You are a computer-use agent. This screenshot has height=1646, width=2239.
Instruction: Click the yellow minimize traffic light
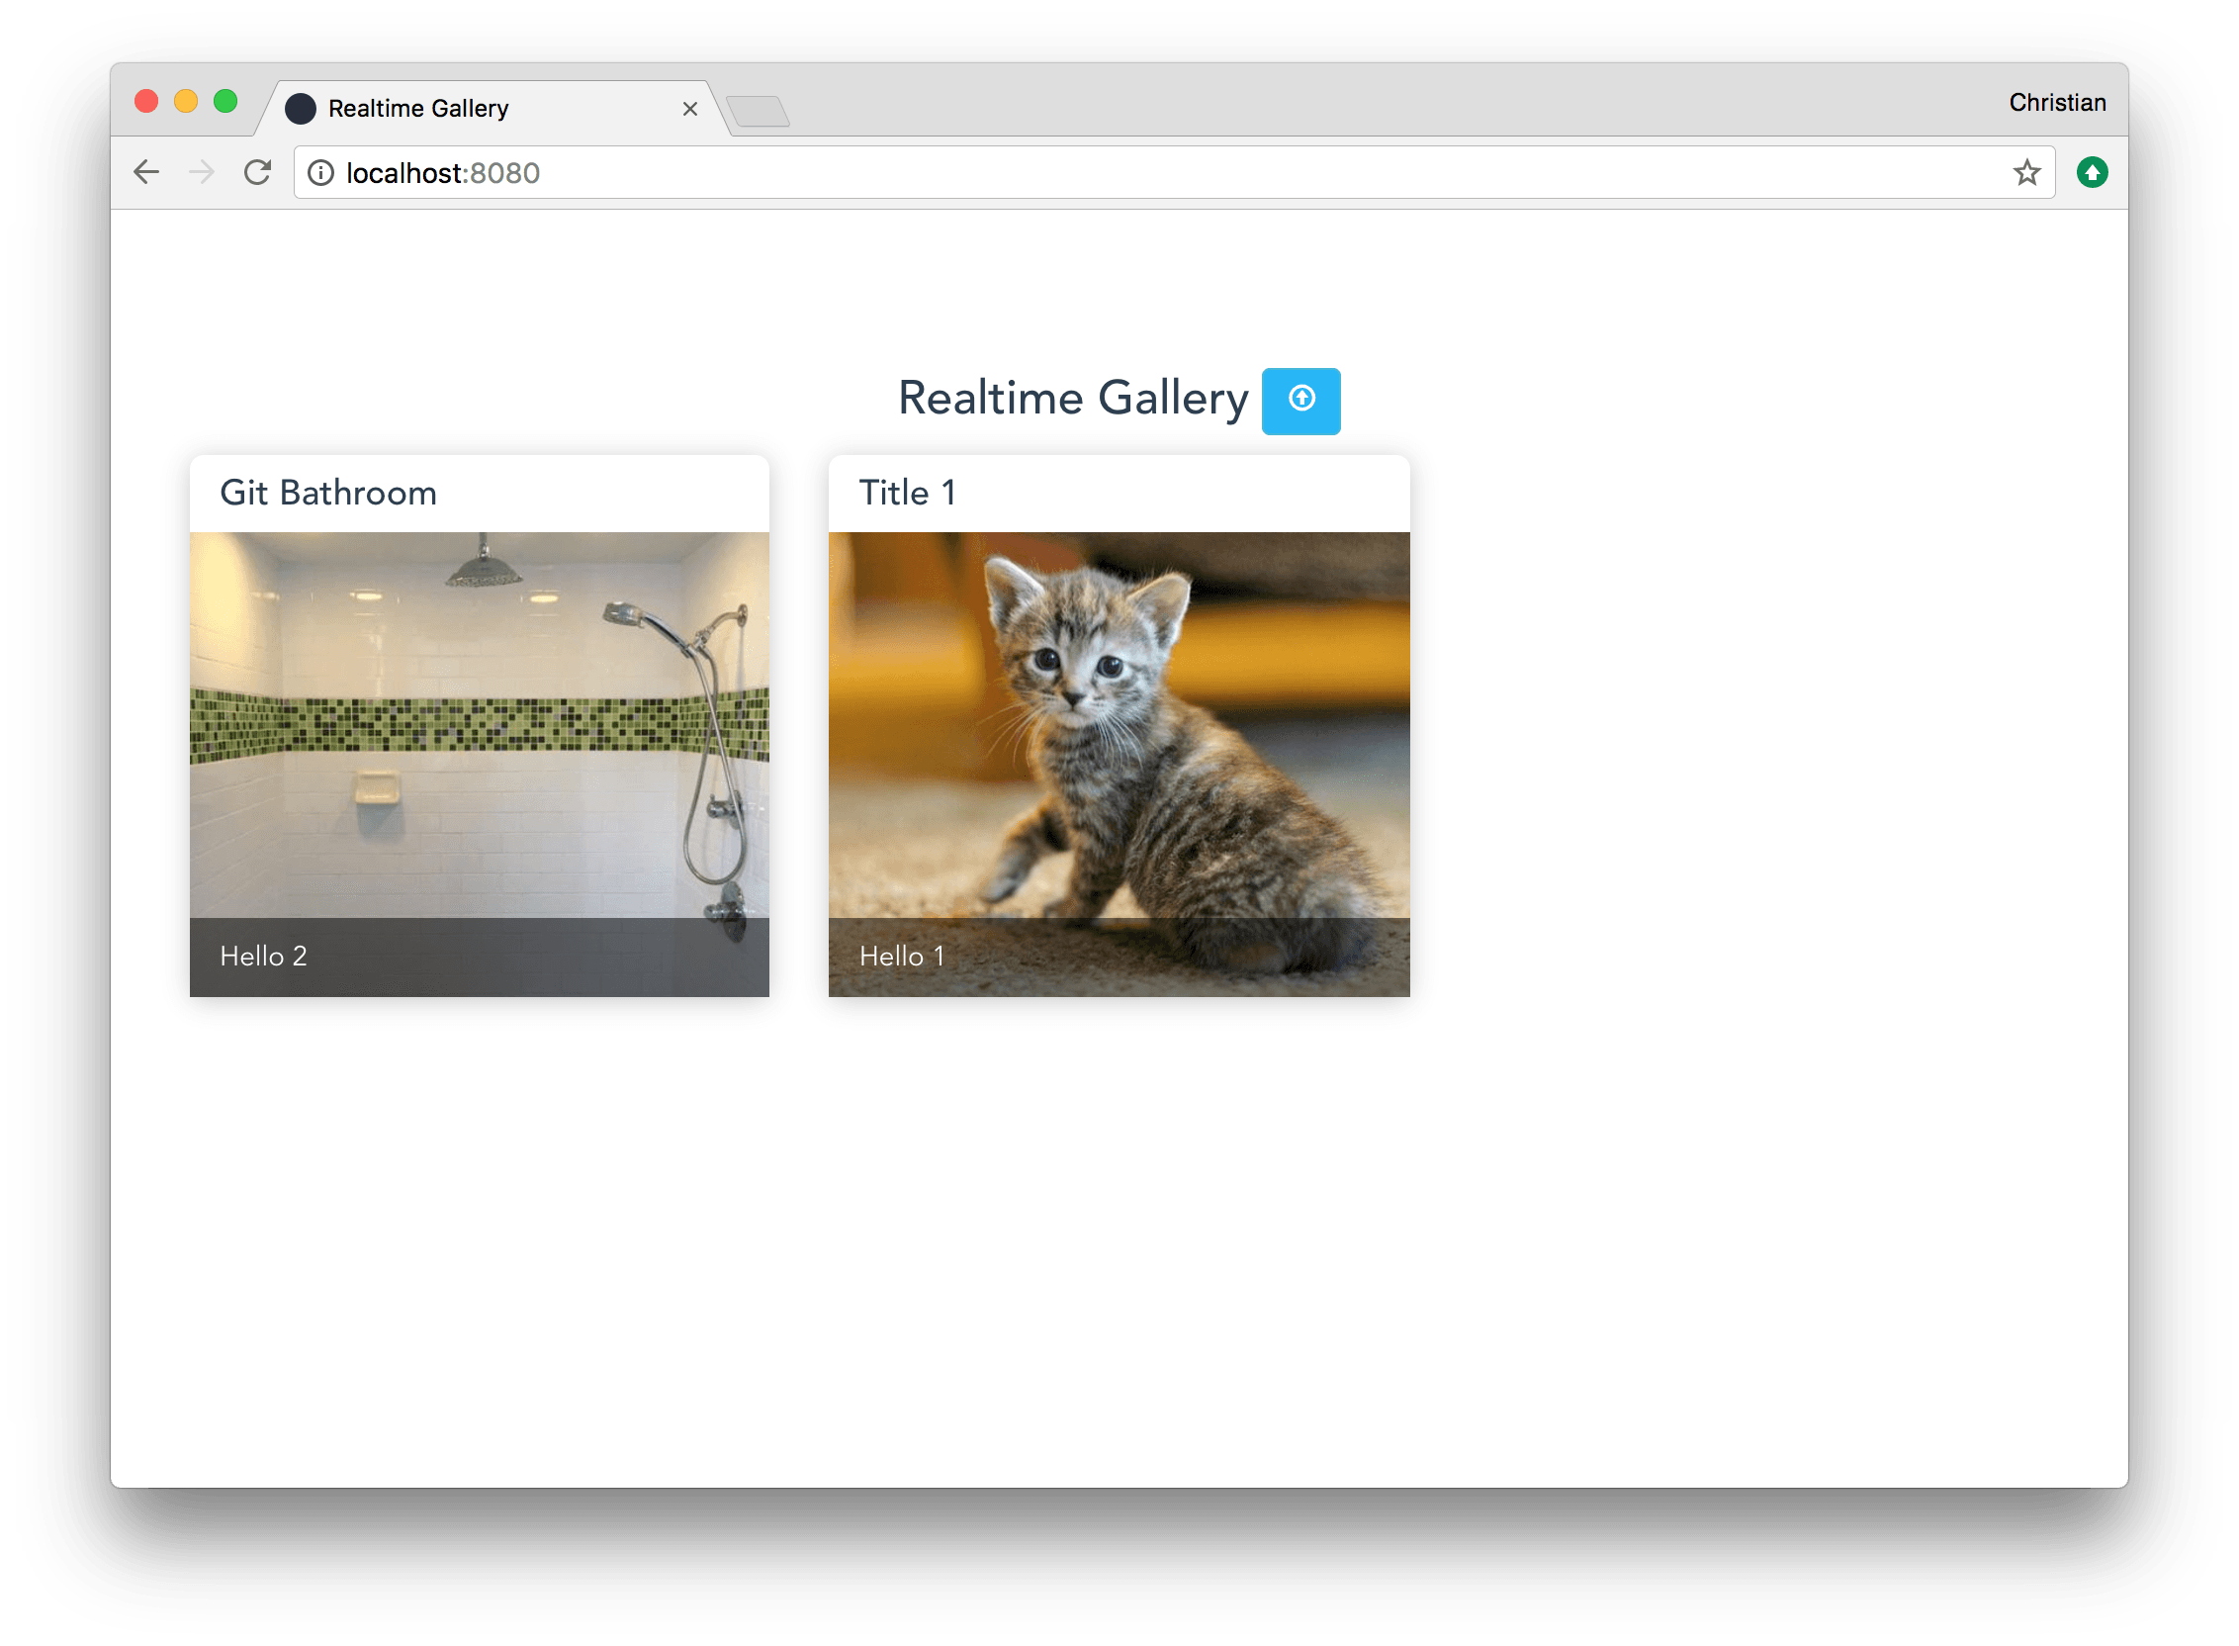tap(186, 101)
